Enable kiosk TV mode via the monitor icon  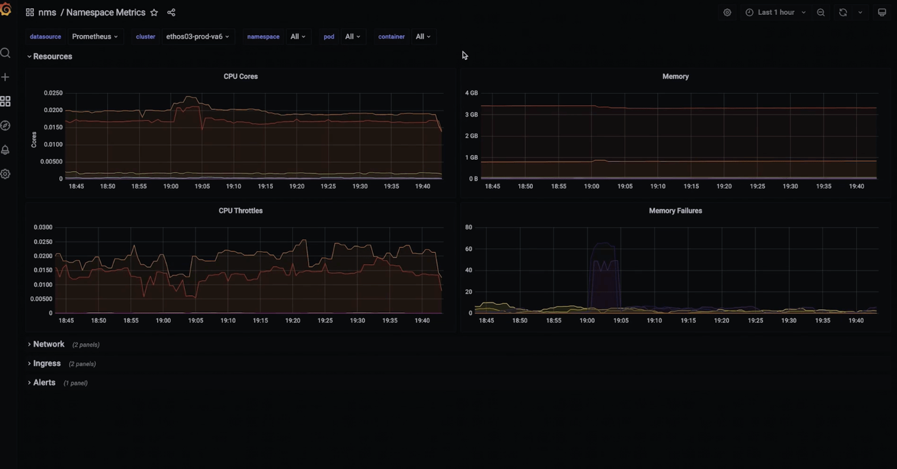coord(882,12)
